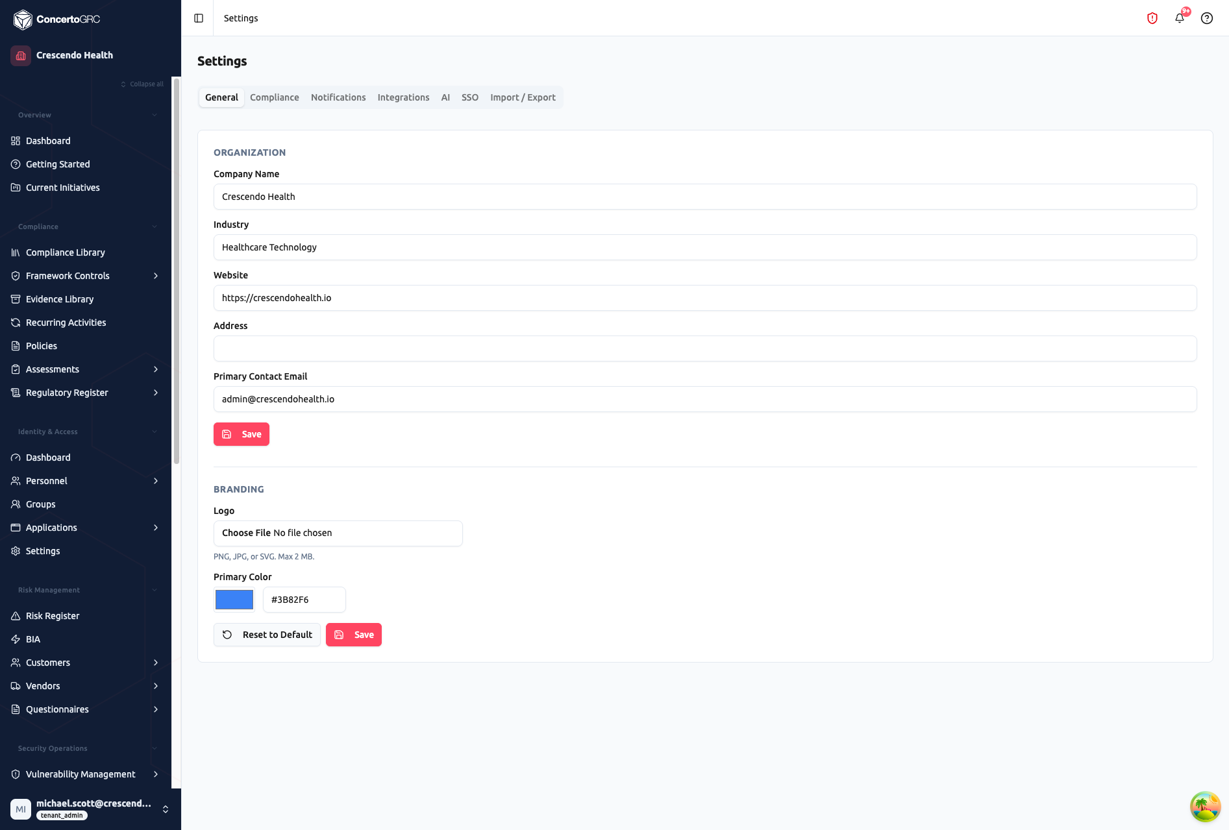The image size is (1229, 830).
Task: Click the Industry input field
Action: click(x=705, y=247)
